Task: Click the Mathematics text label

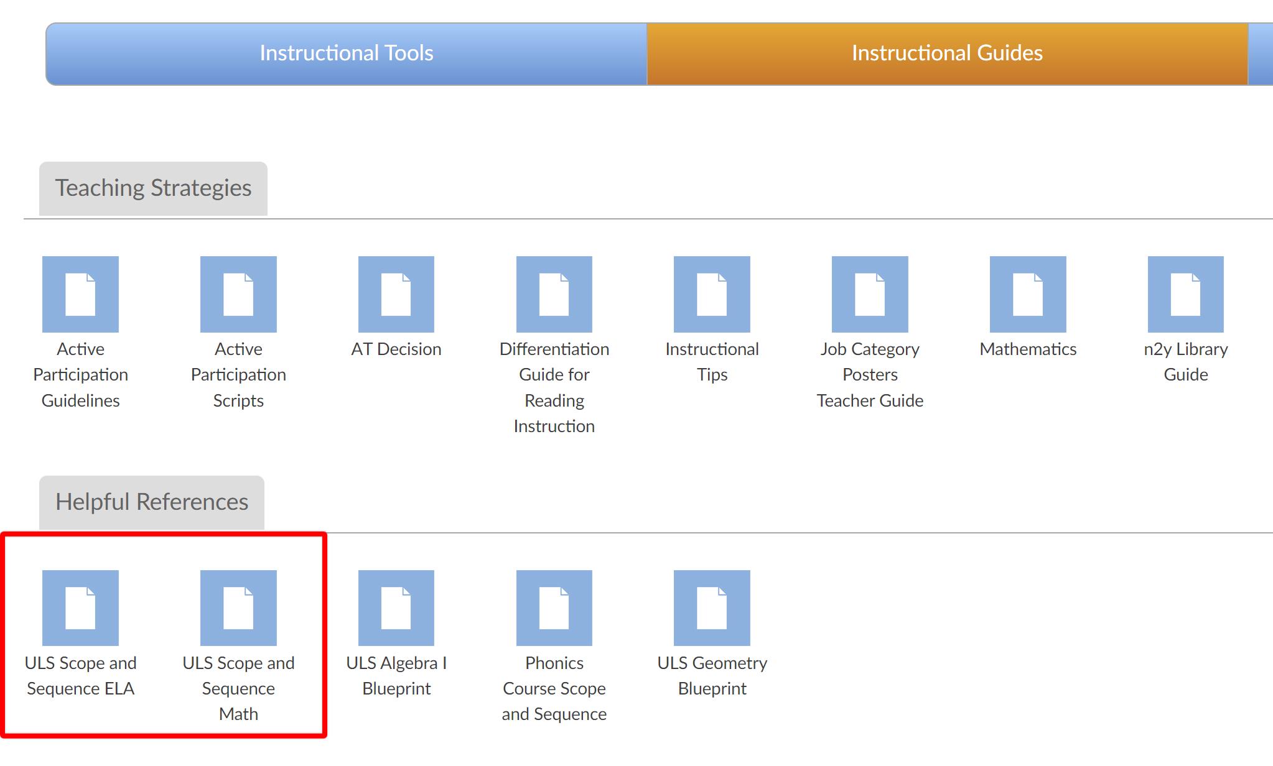Action: [1028, 349]
